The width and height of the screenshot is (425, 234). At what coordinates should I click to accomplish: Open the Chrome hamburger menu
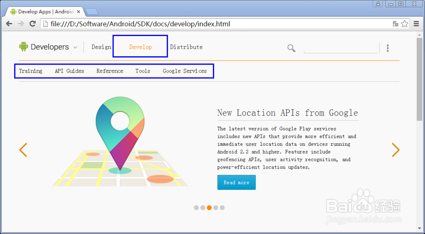[x=416, y=24]
